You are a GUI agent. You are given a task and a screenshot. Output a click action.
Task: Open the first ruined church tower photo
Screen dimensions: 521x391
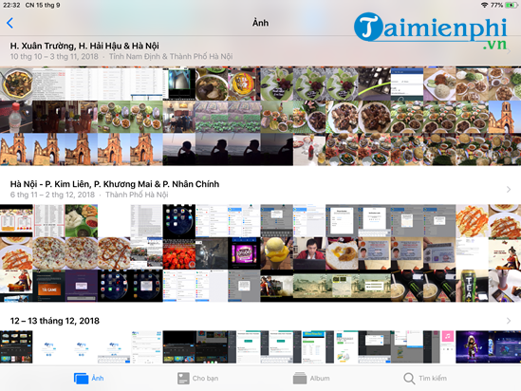504,117
